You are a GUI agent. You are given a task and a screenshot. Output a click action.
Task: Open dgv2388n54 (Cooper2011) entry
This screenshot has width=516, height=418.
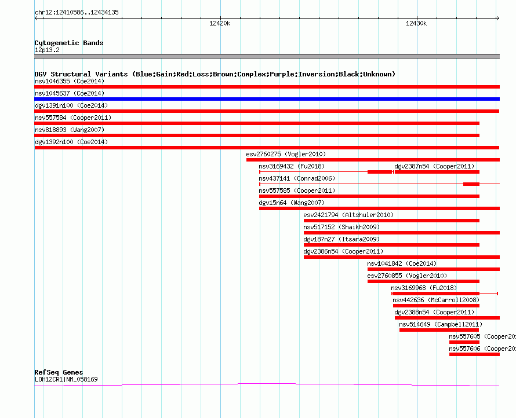[x=434, y=312]
